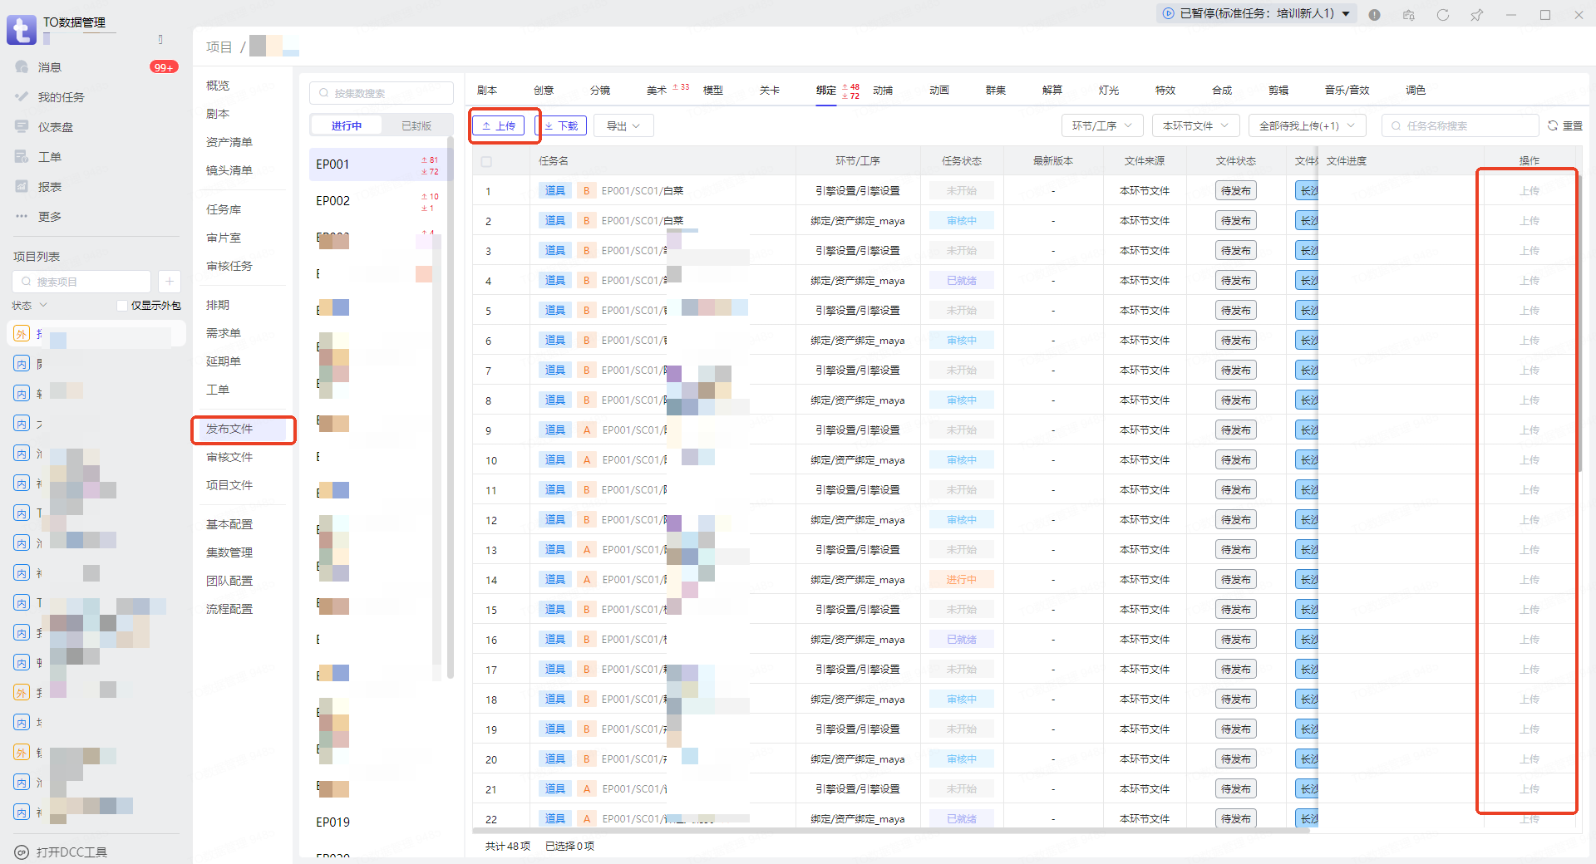Image resolution: width=1596 pixels, height=864 pixels.
Task: Toggle select-all checkbox in table header
Action: tap(486, 161)
